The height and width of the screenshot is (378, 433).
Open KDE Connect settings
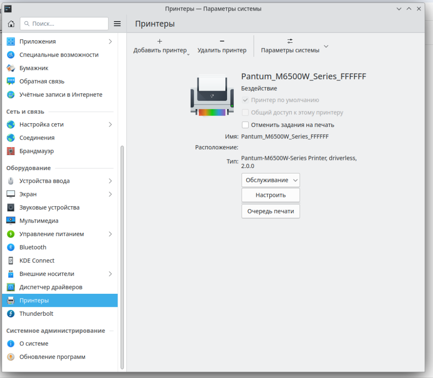pos(37,260)
